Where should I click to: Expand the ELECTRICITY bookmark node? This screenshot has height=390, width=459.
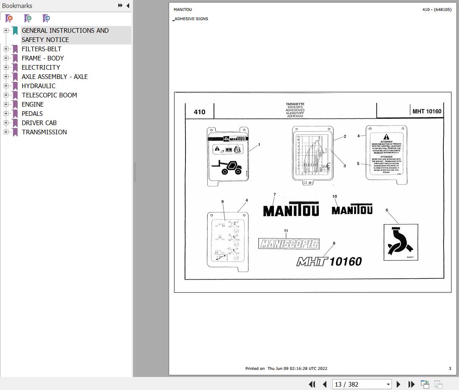6,67
